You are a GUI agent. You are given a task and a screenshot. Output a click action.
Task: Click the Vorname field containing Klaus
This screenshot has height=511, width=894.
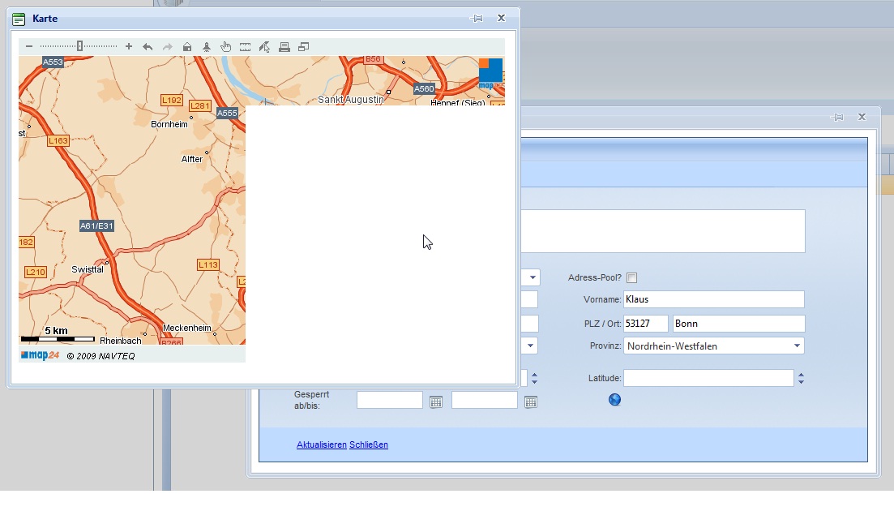(x=714, y=299)
